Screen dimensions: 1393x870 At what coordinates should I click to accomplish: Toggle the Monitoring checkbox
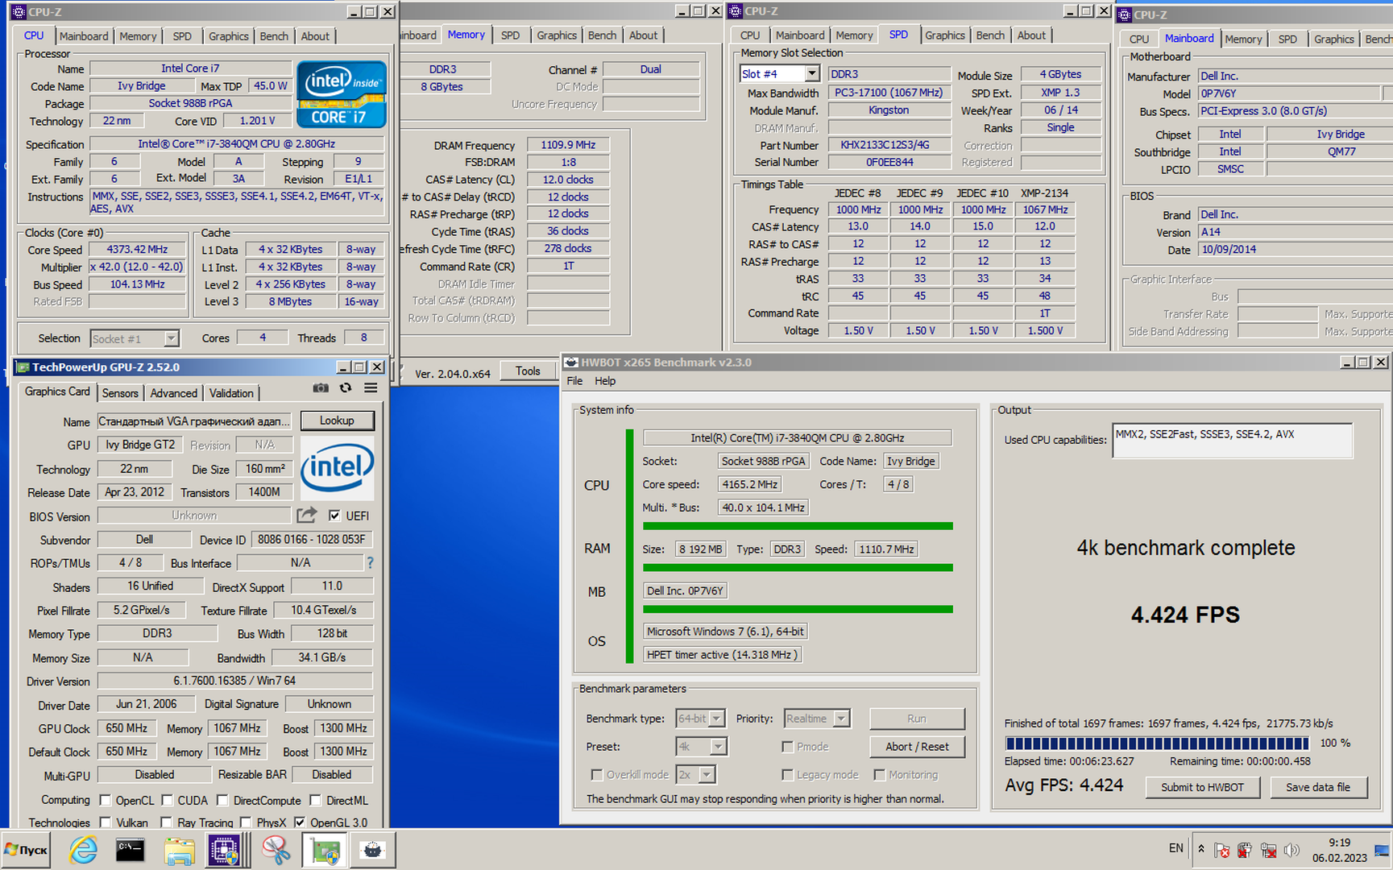pyautogui.click(x=880, y=775)
